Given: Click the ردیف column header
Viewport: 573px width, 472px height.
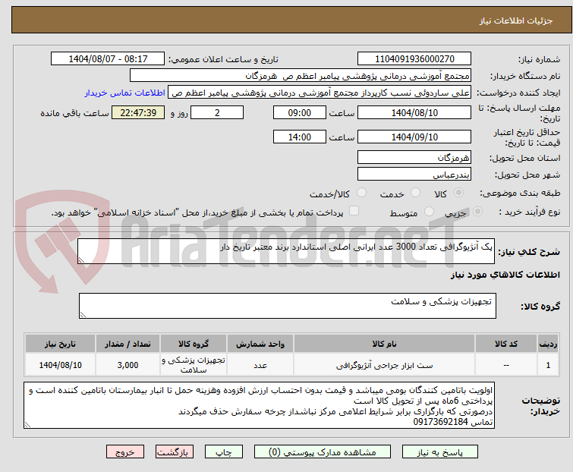Looking at the screenshot, I should 548,344.
